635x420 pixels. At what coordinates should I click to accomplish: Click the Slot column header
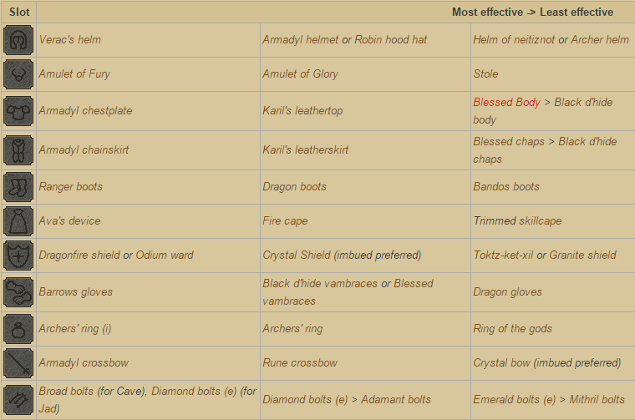coord(19,13)
